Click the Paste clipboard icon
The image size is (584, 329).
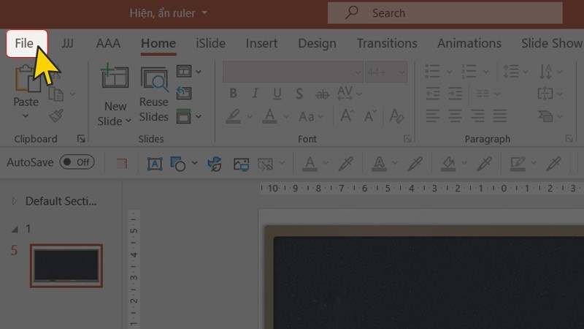coord(28,78)
